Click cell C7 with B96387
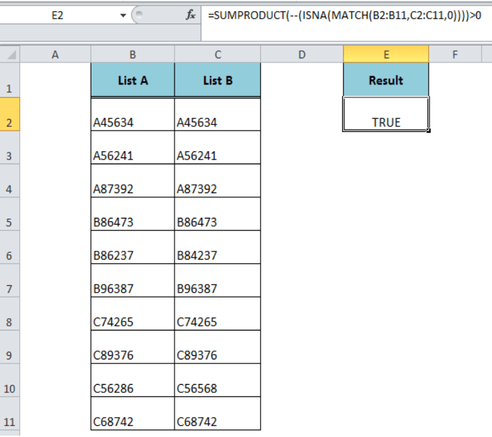The height and width of the screenshot is (437, 492). click(218, 280)
